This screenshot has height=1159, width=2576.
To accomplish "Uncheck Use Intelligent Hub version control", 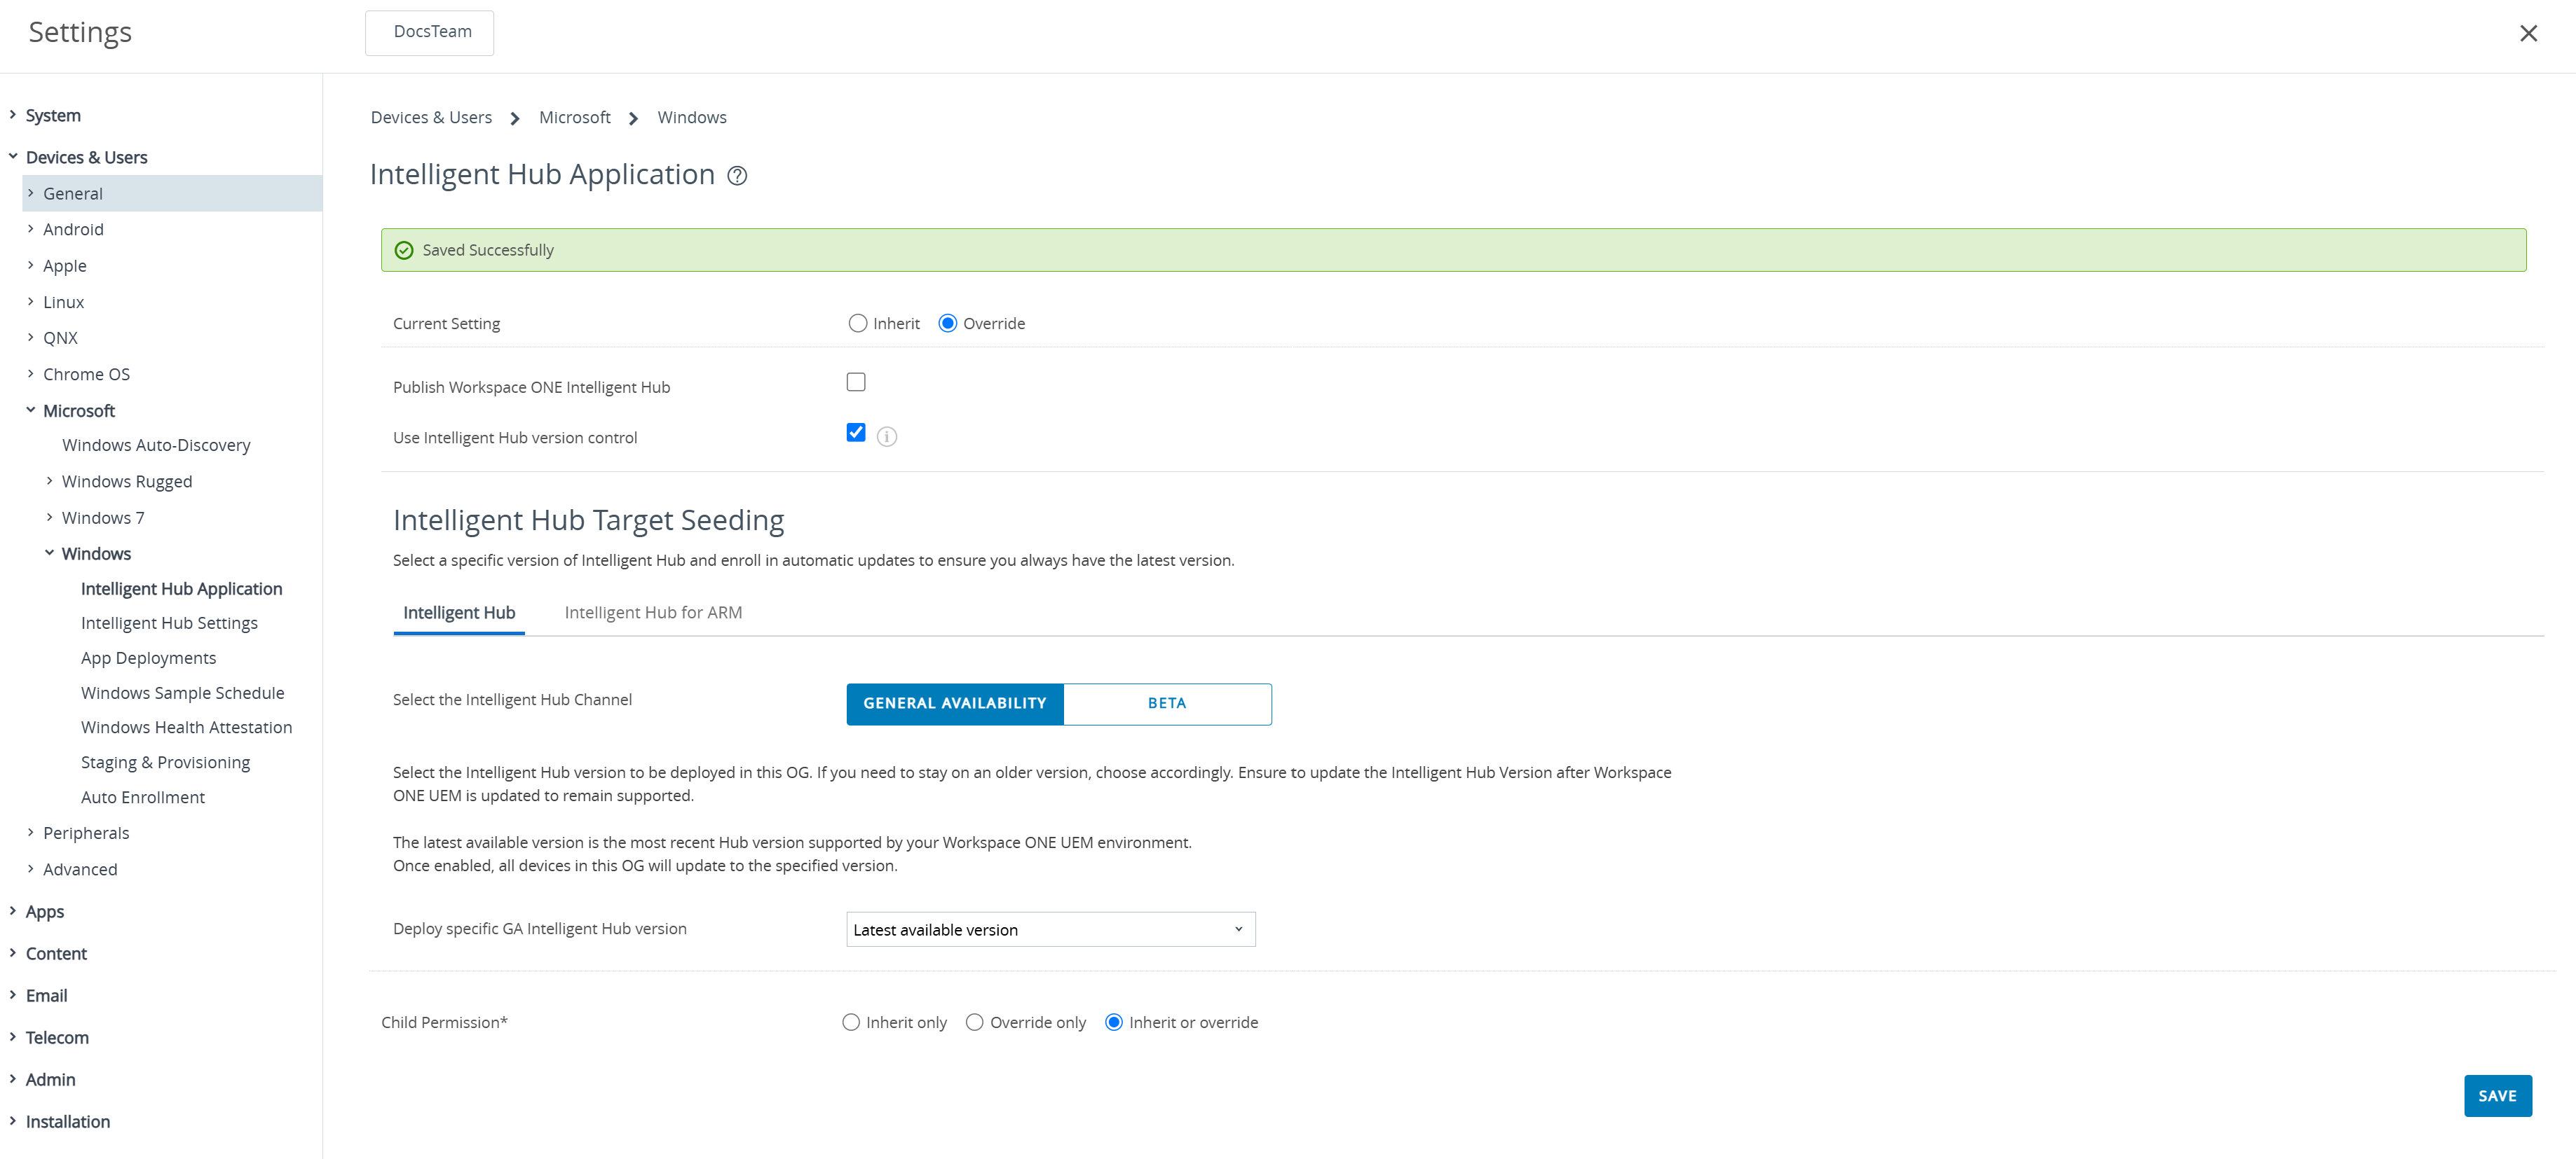I will pyautogui.click(x=856, y=433).
